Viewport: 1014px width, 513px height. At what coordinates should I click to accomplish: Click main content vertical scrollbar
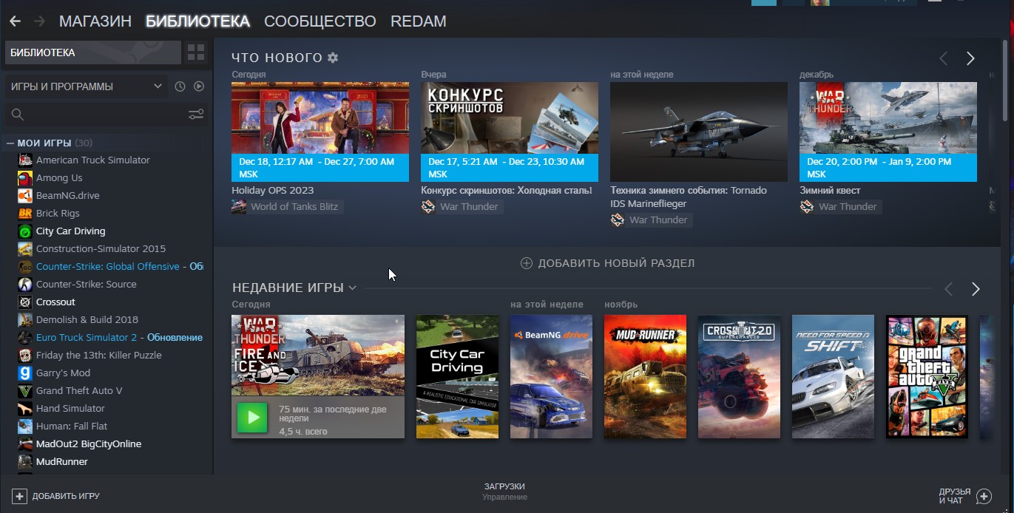click(x=1005, y=80)
